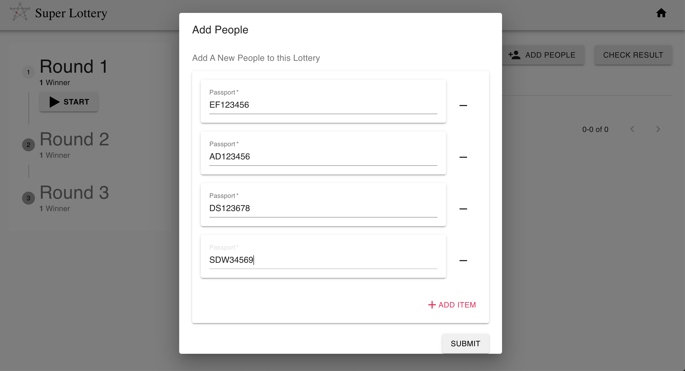Go to previous page of results
685x371 pixels.
(x=632, y=129)
